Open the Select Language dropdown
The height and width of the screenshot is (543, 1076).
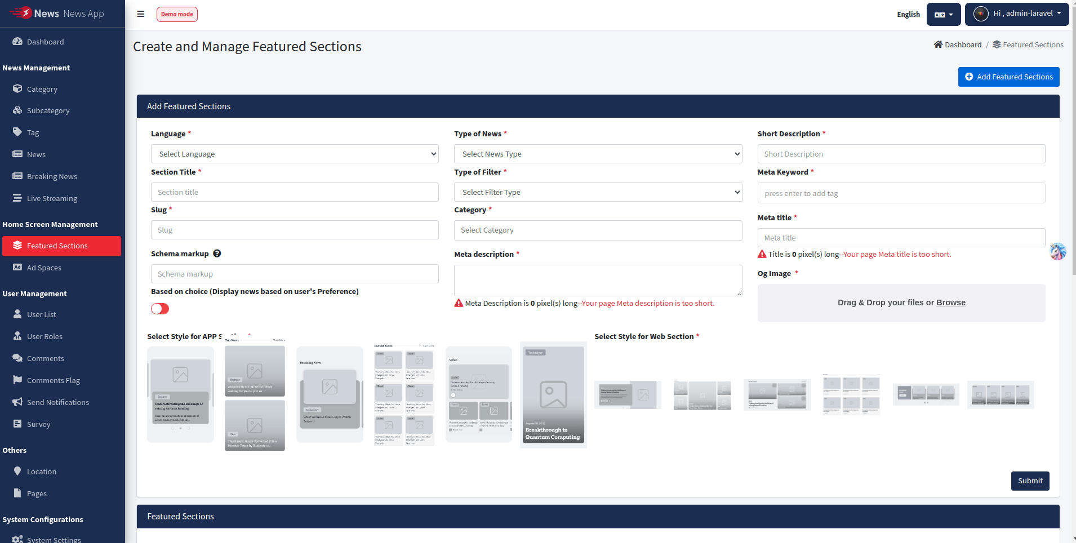pyautogui.click(x=294, y=154)
